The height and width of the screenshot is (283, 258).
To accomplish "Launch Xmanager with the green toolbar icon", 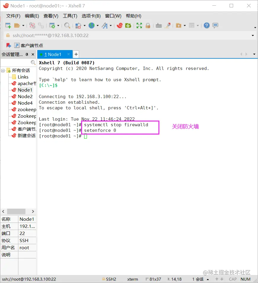I will click(128, 25).
